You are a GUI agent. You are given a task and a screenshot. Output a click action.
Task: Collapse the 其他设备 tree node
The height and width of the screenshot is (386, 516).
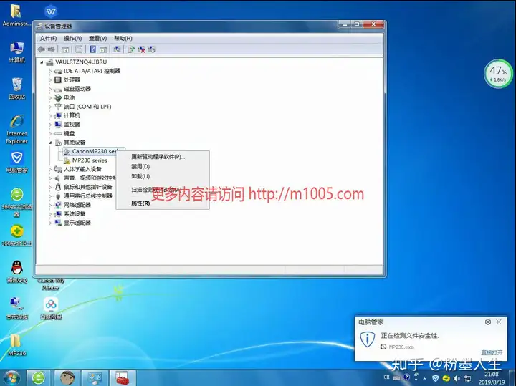point(50,143)
